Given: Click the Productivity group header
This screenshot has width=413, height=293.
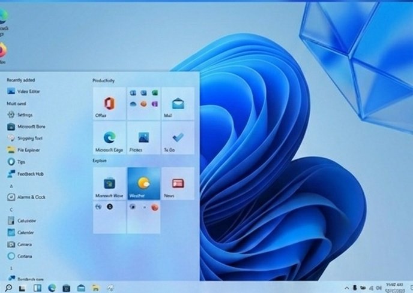Looking at the screenshot, I should 103,80.
